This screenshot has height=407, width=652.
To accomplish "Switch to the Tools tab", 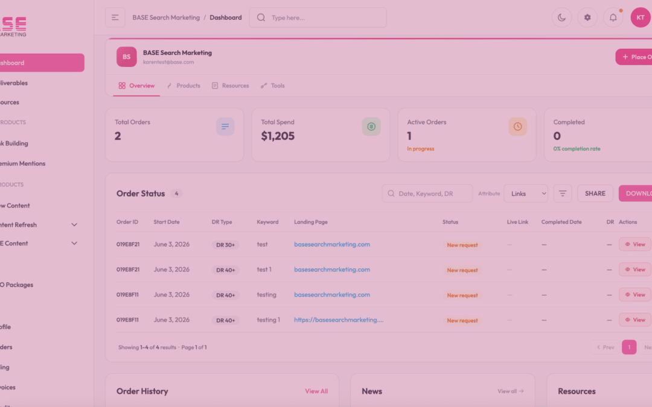I will (x=273, y=86).
